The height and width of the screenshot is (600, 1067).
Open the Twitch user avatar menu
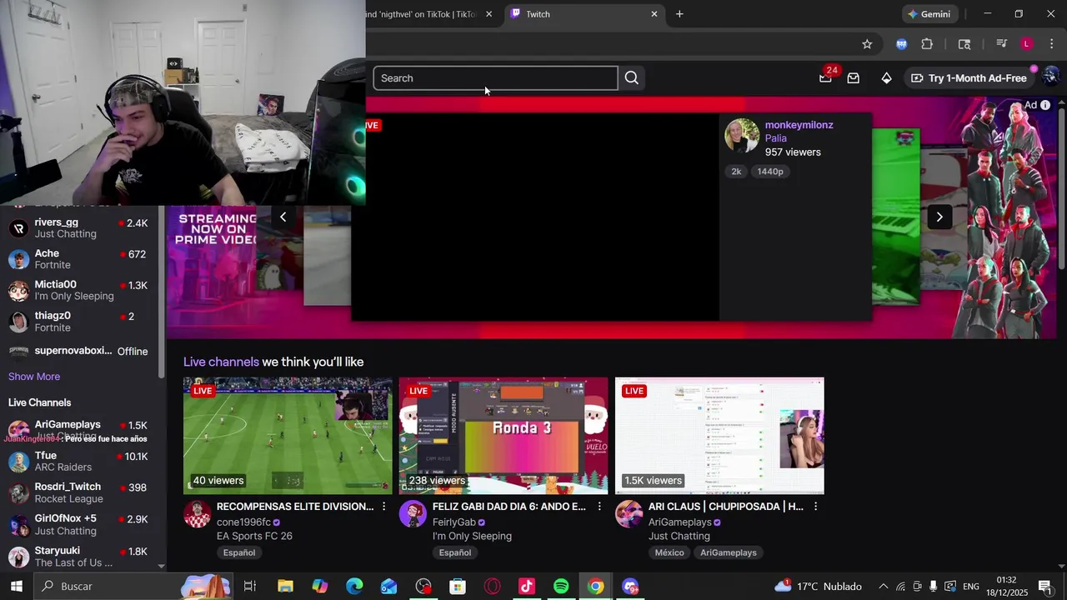pos(1049,77)
